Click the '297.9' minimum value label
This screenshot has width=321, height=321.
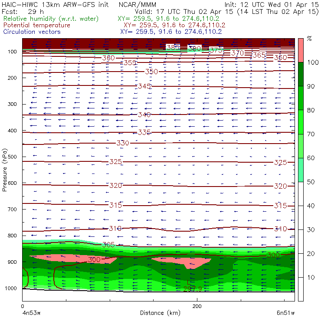pos(193,289)
